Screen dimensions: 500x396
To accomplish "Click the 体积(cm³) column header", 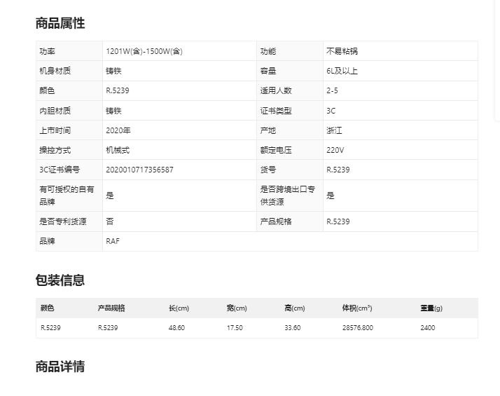I will pos(356,308).
